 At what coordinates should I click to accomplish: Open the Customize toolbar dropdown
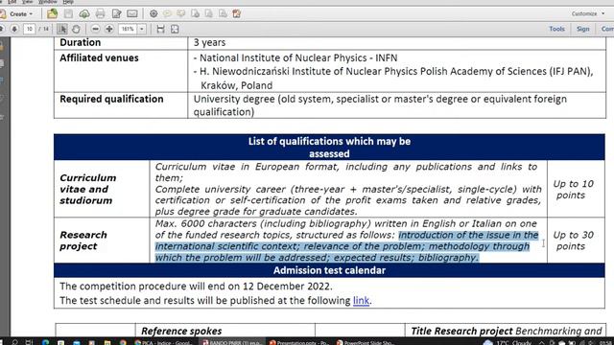(x=587, y=13)
